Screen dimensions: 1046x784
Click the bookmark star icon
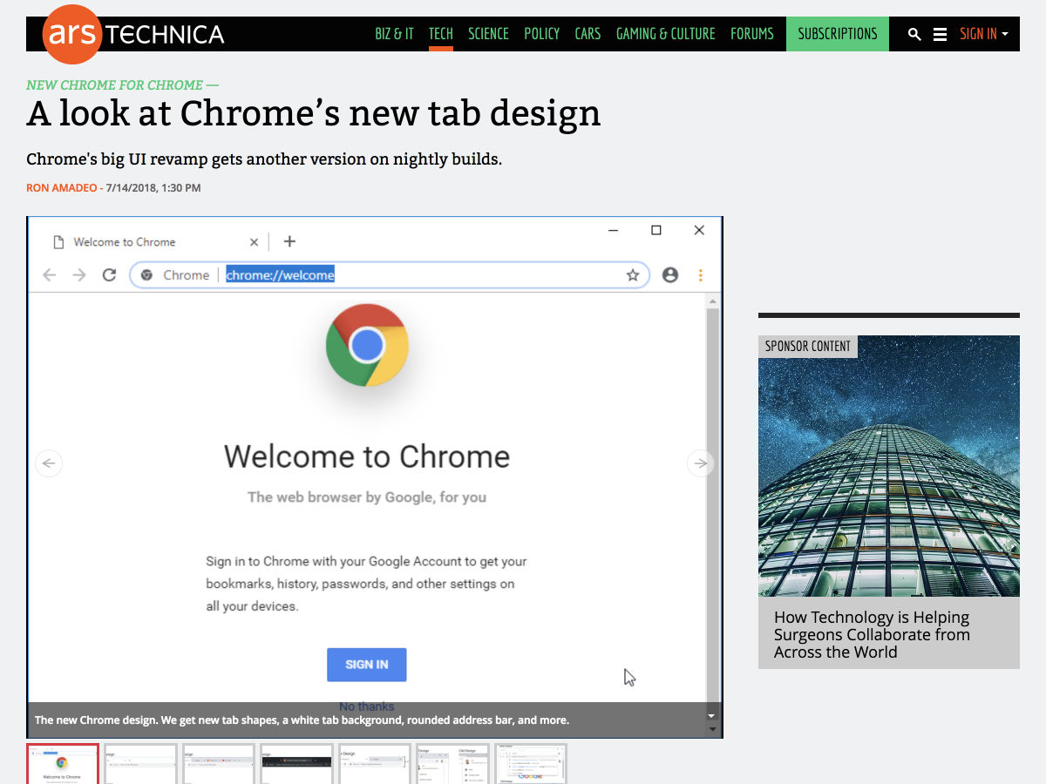coord(633,275)
